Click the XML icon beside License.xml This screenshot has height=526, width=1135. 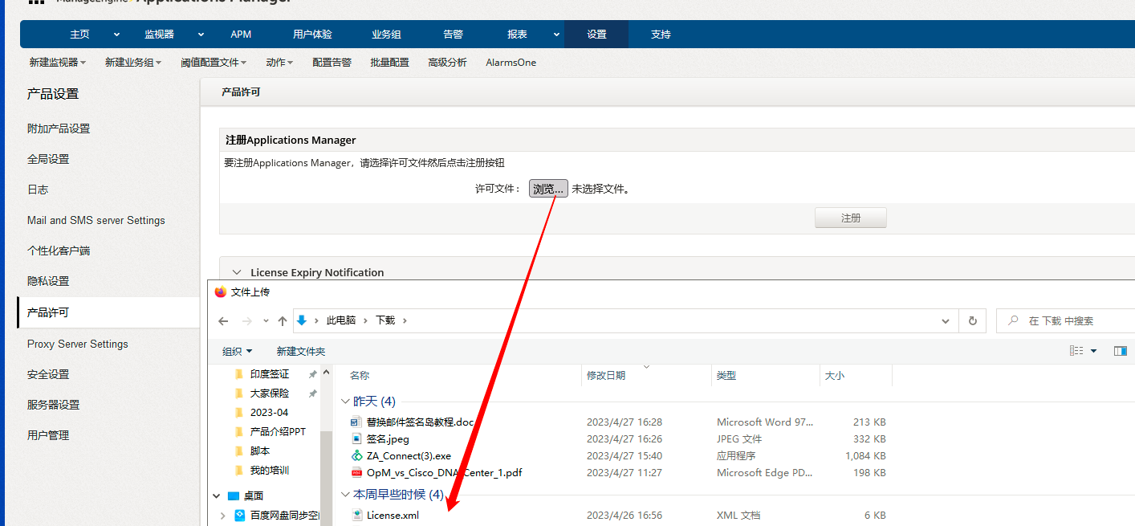coord(357,515)
